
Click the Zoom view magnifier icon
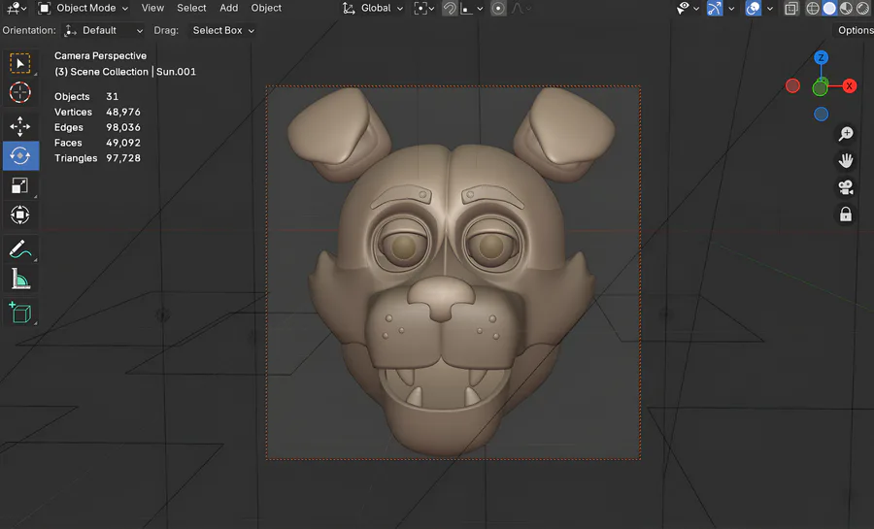point(846,134)
